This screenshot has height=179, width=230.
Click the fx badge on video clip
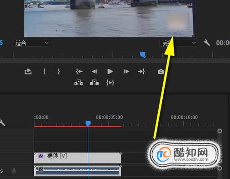(41, 156)
